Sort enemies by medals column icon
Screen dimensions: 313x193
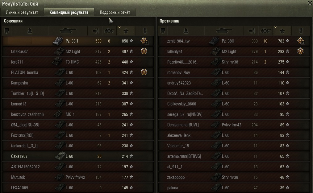(x=301, y=31)
